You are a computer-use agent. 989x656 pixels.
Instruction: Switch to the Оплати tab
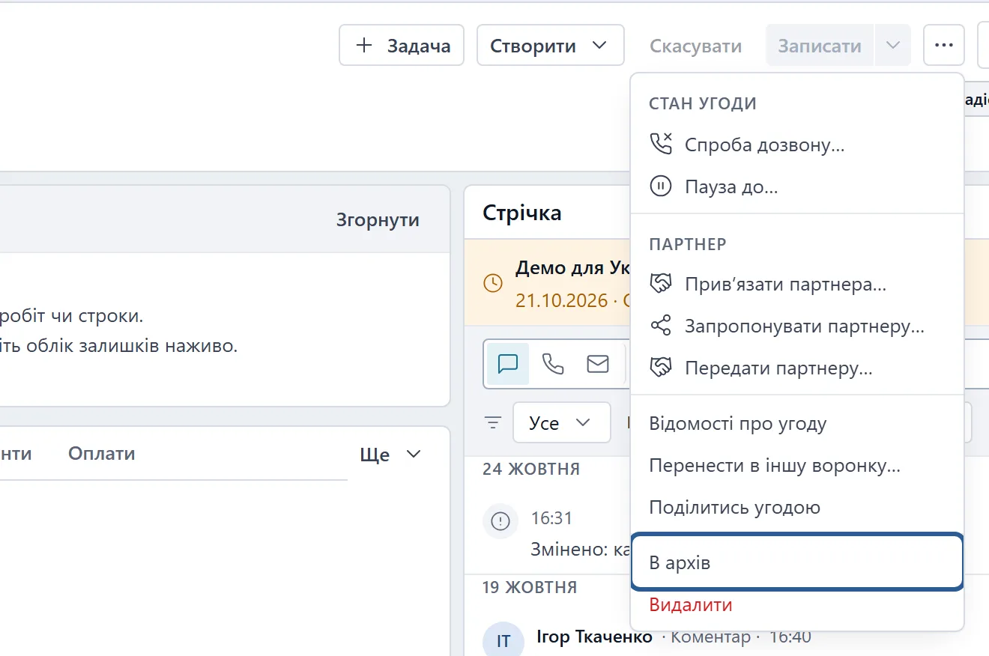(102, 453)
